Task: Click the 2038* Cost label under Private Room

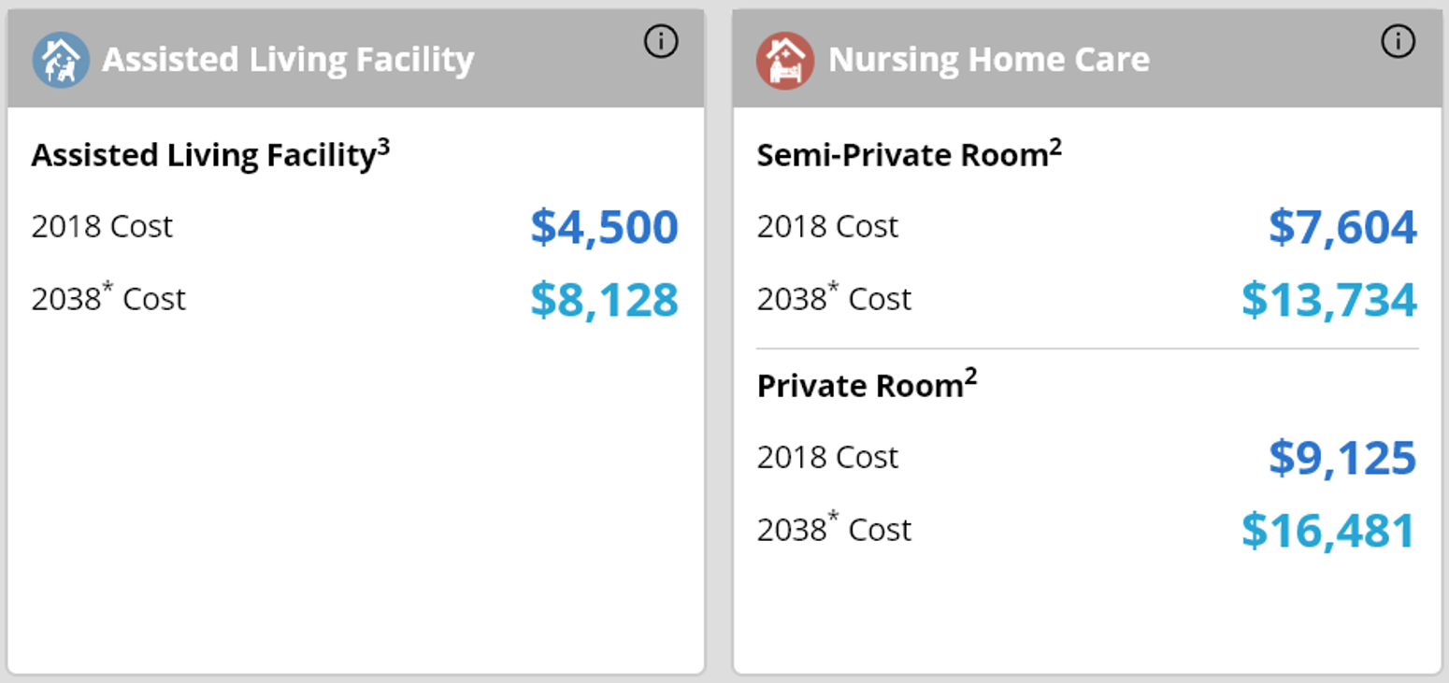Action: click(x=834, y=528)
